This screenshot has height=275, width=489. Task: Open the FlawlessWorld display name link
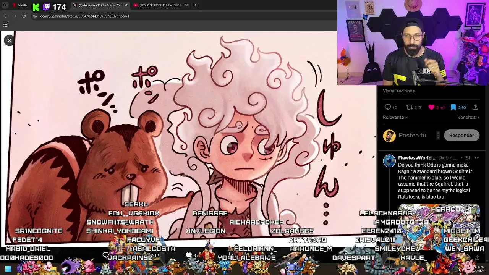tap(417, 158)
